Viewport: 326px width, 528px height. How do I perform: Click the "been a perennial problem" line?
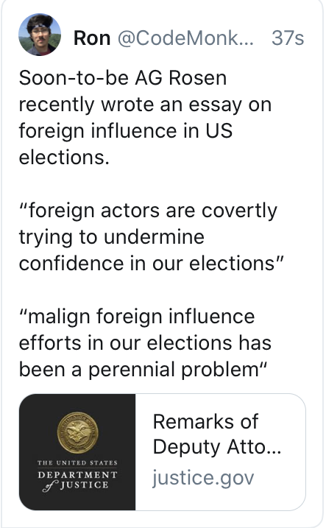click(x=143, y=370)
